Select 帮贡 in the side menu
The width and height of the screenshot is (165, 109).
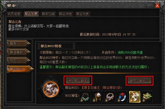tap(19, 44)
